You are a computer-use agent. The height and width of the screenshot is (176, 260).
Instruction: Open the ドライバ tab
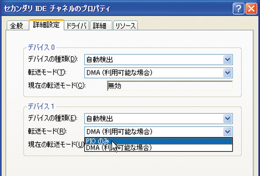[77, 26]
